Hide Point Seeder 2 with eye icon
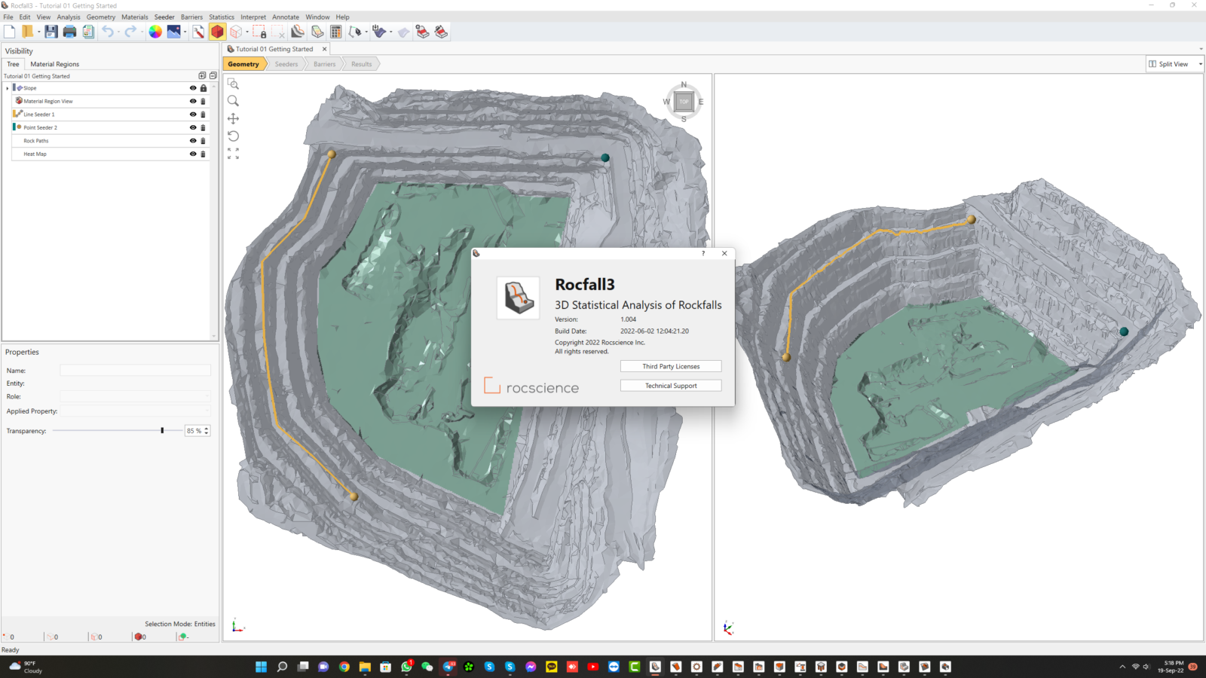This screenshot has height=678, width=1206. [193, 127]
